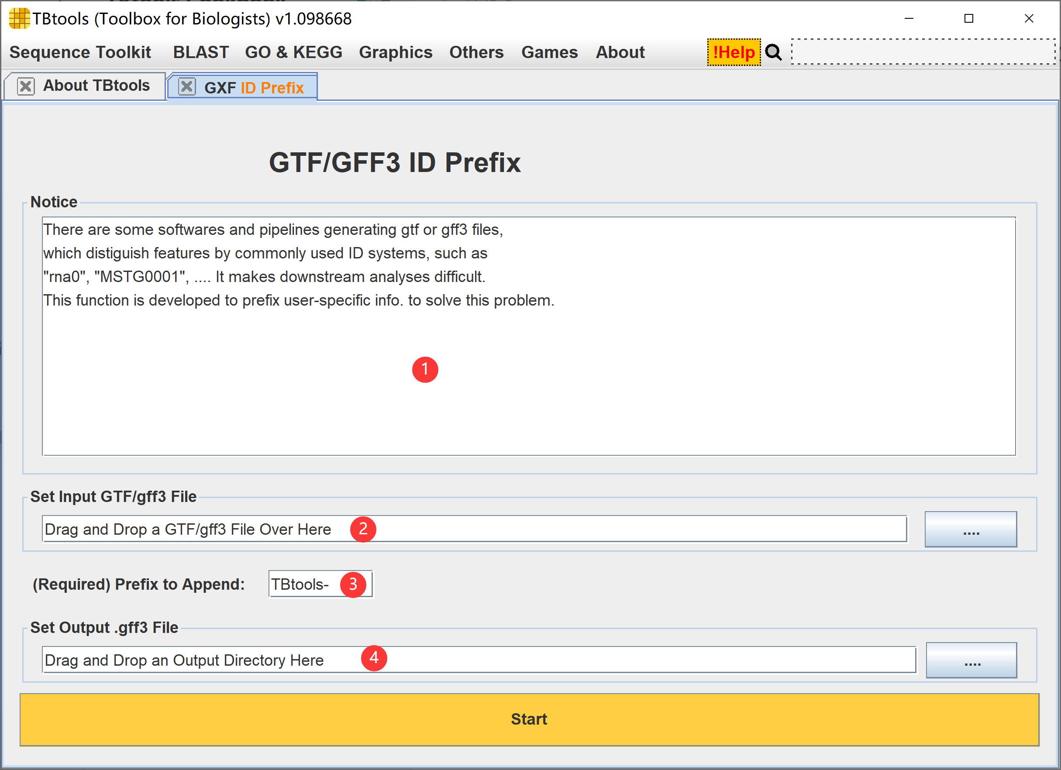Click inside the Notice text area

pyautogui.click(x=529, y=336)
